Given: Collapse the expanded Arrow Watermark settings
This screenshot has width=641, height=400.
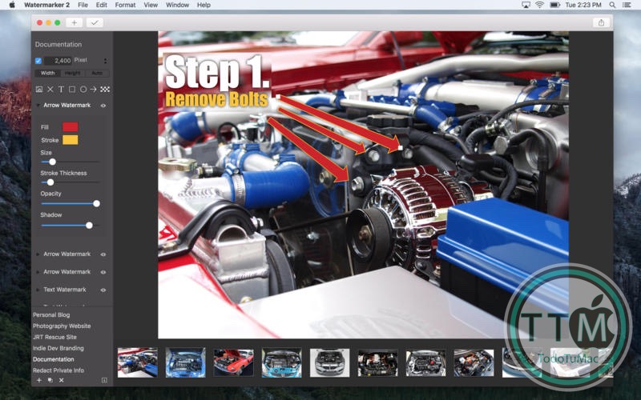Looking at the screenshot, I should click(38, 106).
